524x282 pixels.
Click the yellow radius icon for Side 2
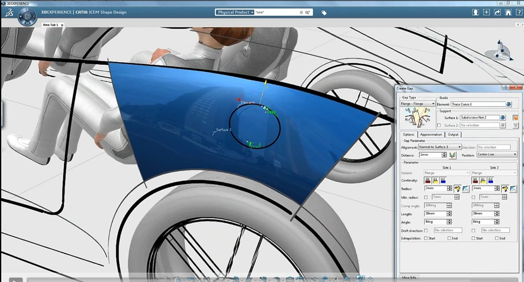tap(505, 189)
